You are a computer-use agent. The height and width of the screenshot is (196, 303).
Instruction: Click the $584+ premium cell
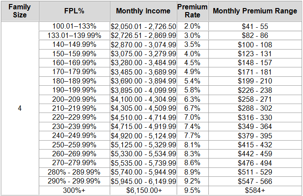click(x=255, y=191)
